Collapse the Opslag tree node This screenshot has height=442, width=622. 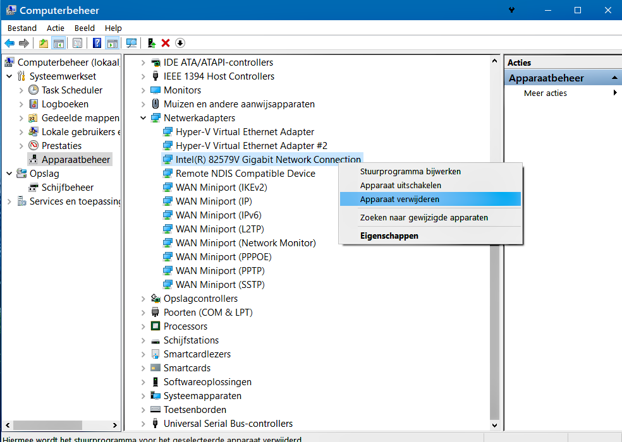pos(9,173)
